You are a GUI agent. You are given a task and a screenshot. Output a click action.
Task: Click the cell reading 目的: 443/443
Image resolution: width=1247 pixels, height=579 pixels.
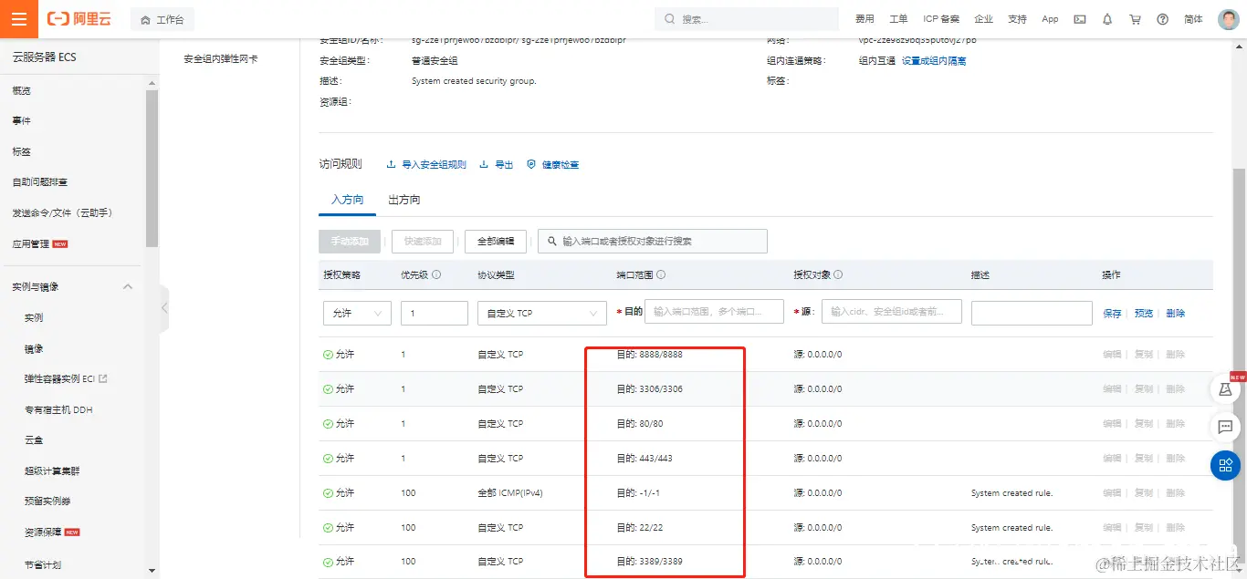(644, 458)
